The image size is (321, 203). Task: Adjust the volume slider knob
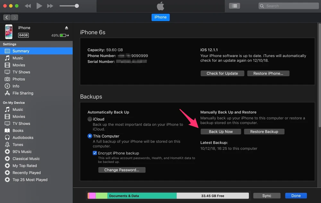[77, 6]
